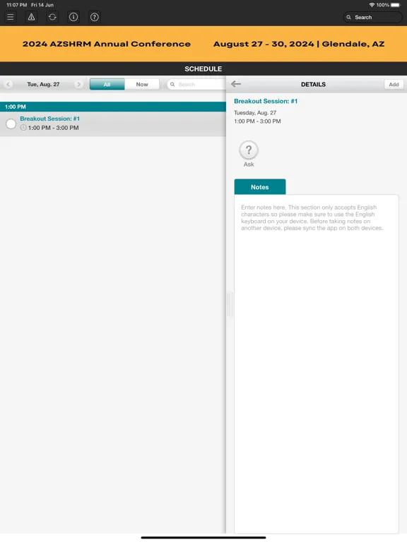Screen dimensions: 407x542
Task: Click the schedule Search field
Action: click(196, 85)
